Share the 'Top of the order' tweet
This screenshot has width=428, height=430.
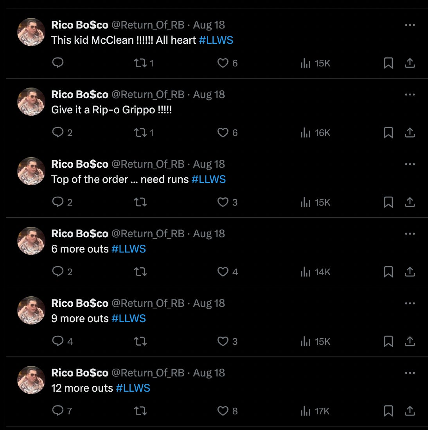pyautogui.click(x=410, y=202)
